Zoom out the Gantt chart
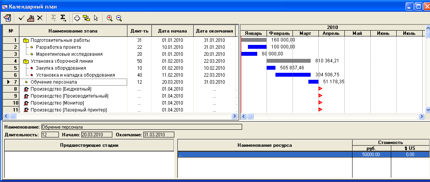The image size is (430, 182). tap(119, 18)
